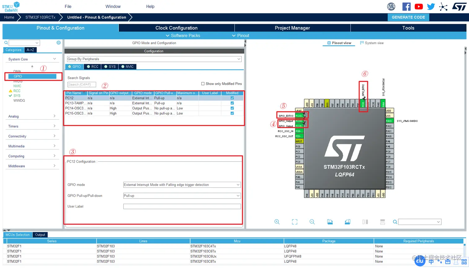
Task: Open the ST YouTube channel icon
Action: pyautogui.click(x=419, y=7)
